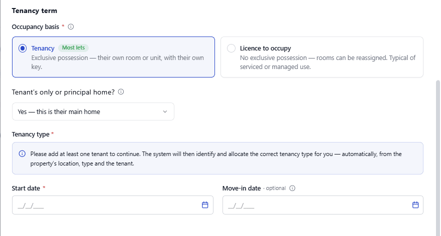
Task: Click the vertical scrollbar on the right
Action: 437,157
